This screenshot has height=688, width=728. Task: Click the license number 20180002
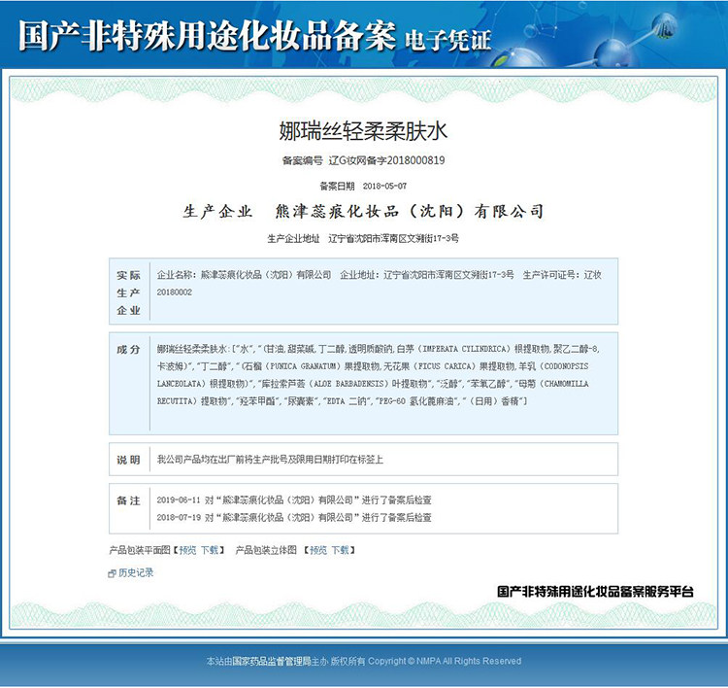(x=174, y=292)
